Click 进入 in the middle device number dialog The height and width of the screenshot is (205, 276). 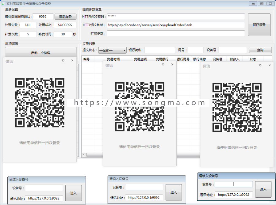click(174, 192)
